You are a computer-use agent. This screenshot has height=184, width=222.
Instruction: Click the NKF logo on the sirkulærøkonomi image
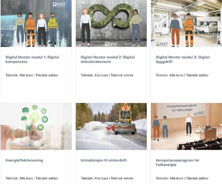tap(111, 44)
